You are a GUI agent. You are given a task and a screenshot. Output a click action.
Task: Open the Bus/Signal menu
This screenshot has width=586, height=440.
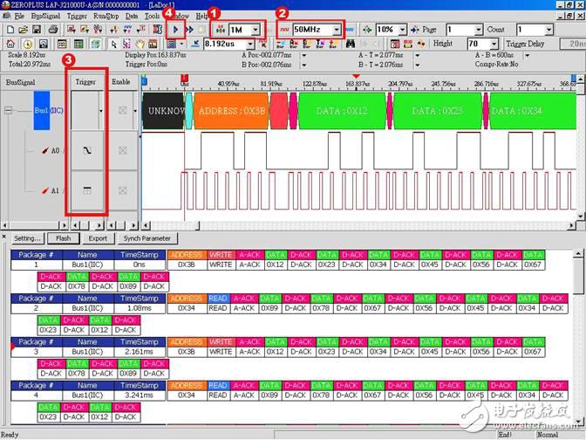45,16
